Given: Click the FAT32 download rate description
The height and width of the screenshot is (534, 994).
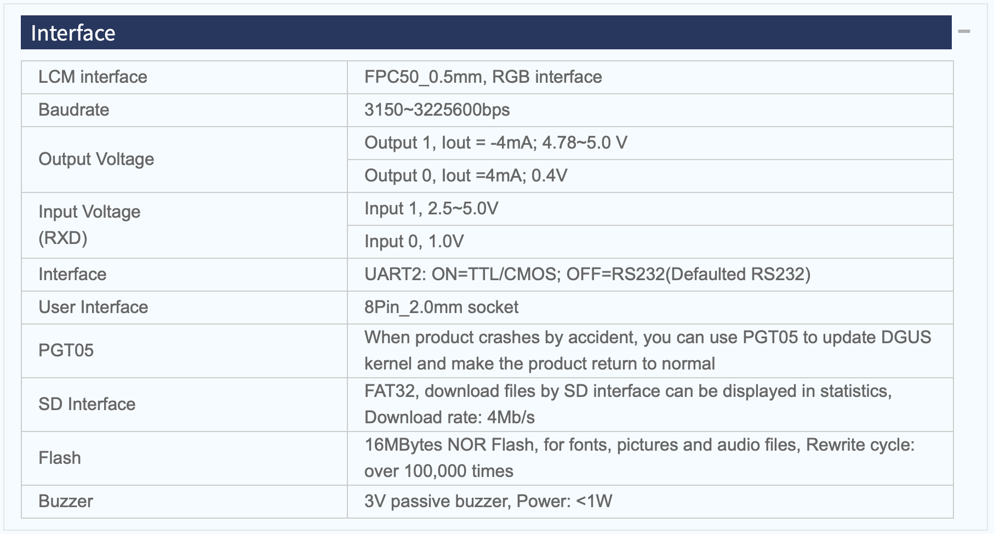Looking at the screenshot, I should [x=627, y=404].
